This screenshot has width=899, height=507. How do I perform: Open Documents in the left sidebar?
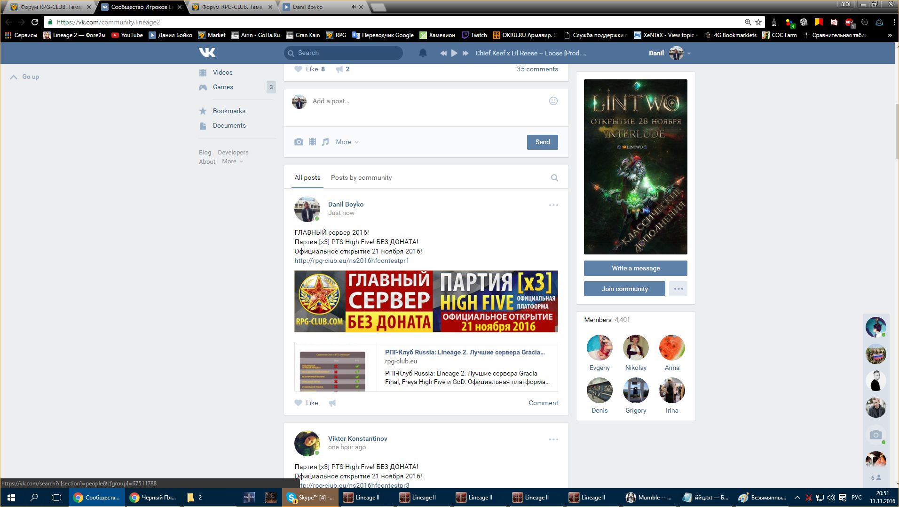(x=229, y=125)
